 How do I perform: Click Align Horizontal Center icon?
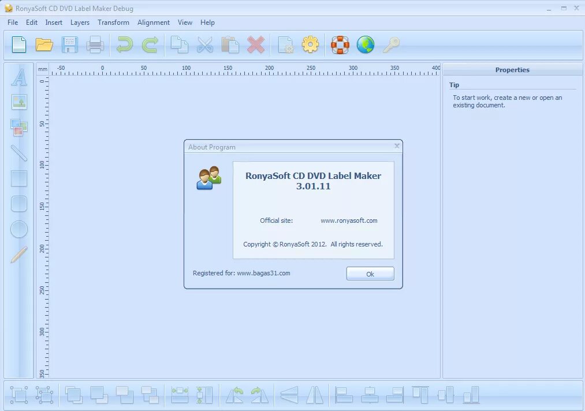370,395
